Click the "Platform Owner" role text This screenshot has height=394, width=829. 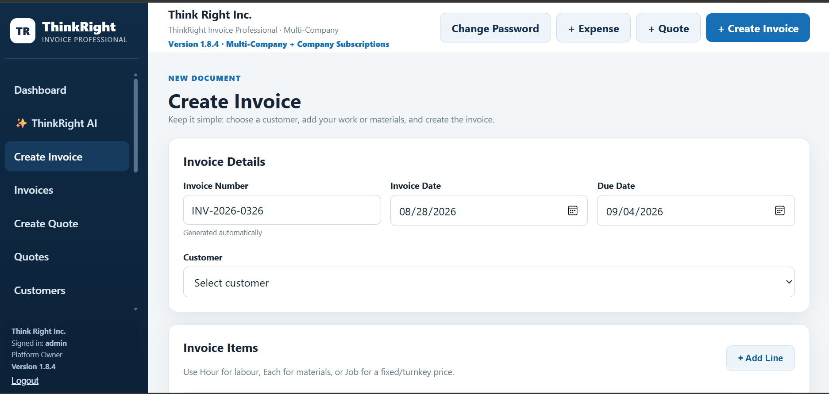37,355
